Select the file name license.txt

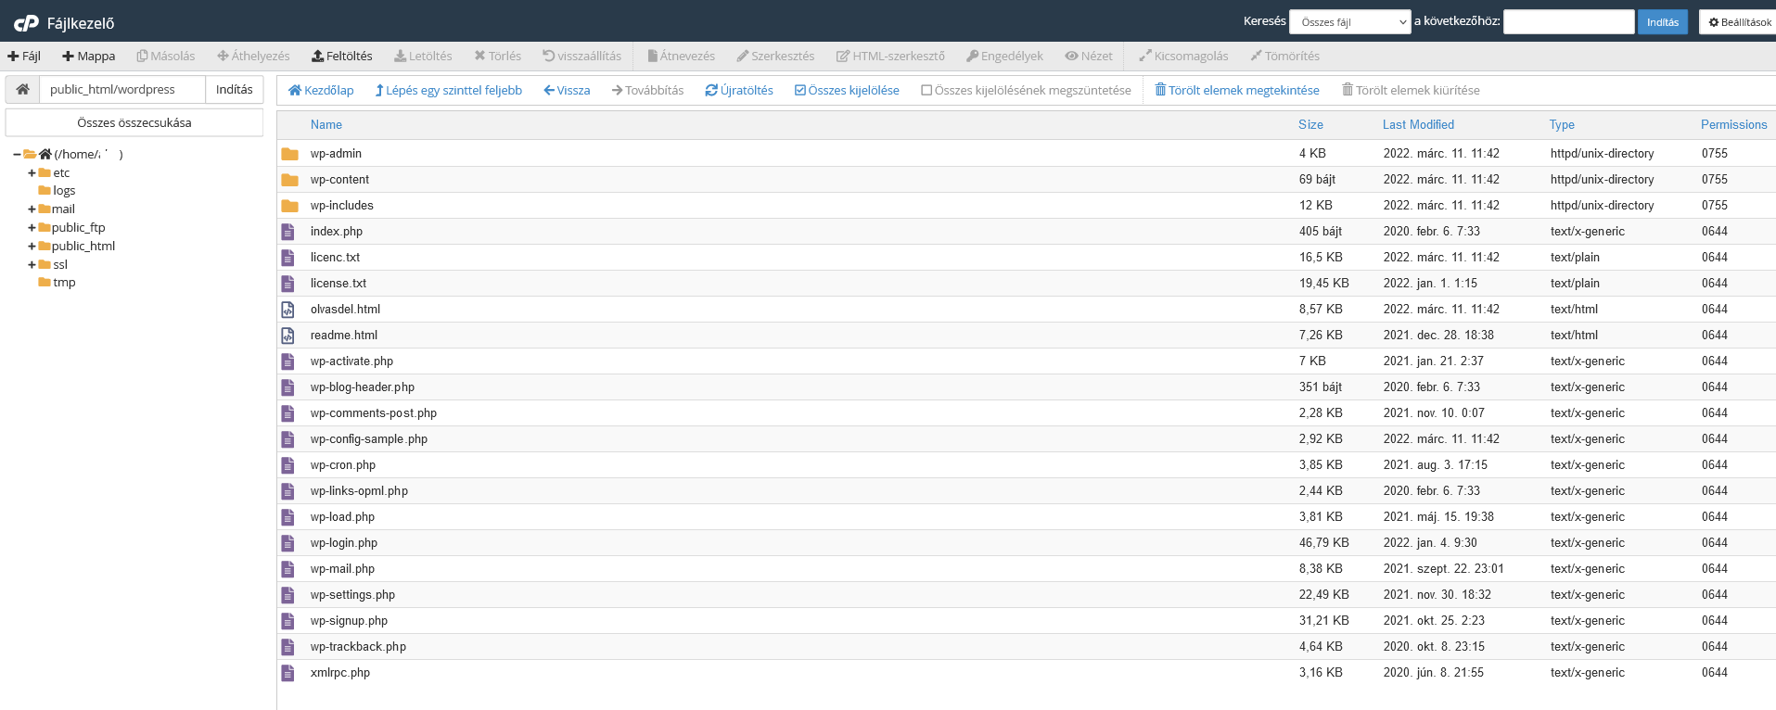pyautogui.click(x=339, y=284)
